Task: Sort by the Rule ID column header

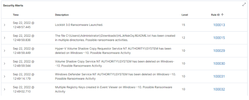Action: (x=215, y=15)
